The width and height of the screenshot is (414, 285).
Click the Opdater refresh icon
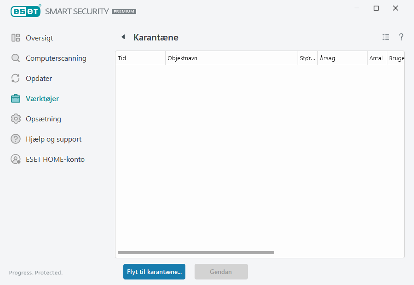point(16,78)
